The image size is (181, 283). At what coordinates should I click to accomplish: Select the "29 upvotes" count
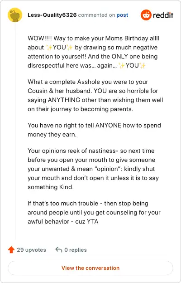(31, 250)
